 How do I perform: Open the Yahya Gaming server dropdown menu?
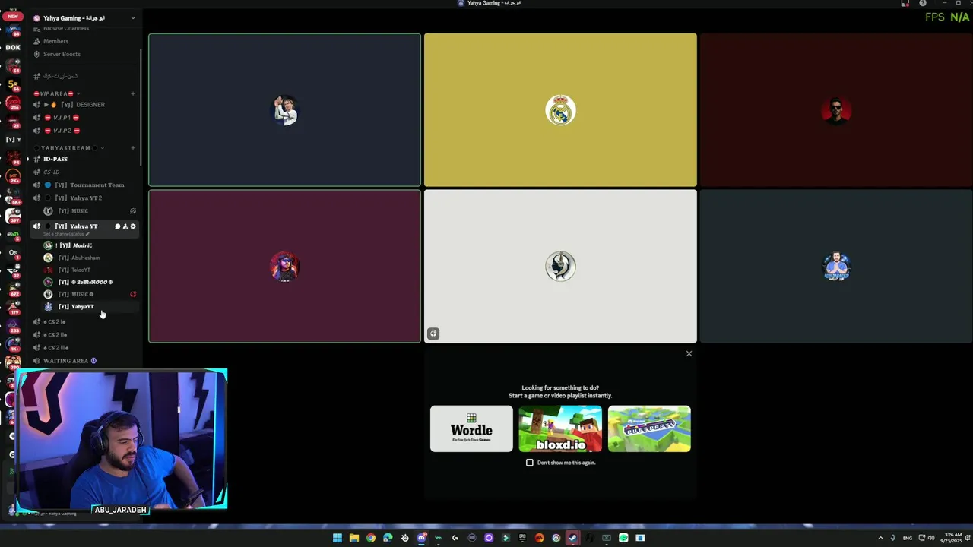[133, 17]
